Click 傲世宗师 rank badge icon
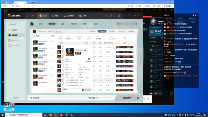208x117 pixels. point(83,90)
